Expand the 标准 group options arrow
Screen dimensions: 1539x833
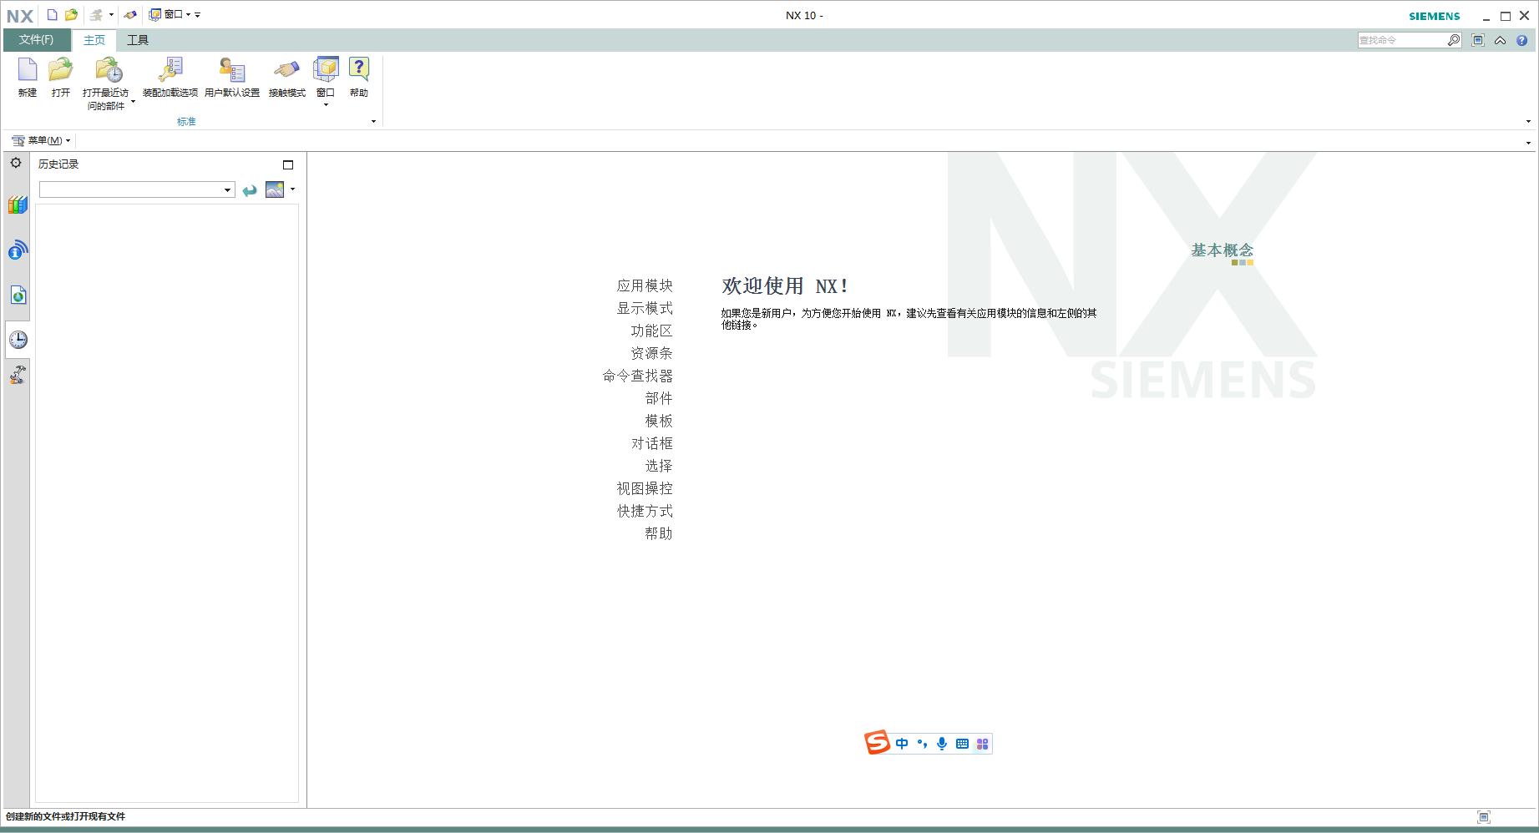tap(373, 122)
